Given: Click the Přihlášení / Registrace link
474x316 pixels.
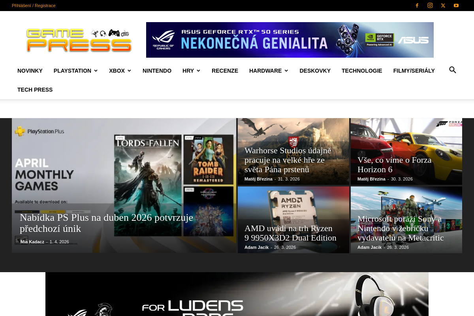Looking at the screenshot, I should [x=34, y=6].
